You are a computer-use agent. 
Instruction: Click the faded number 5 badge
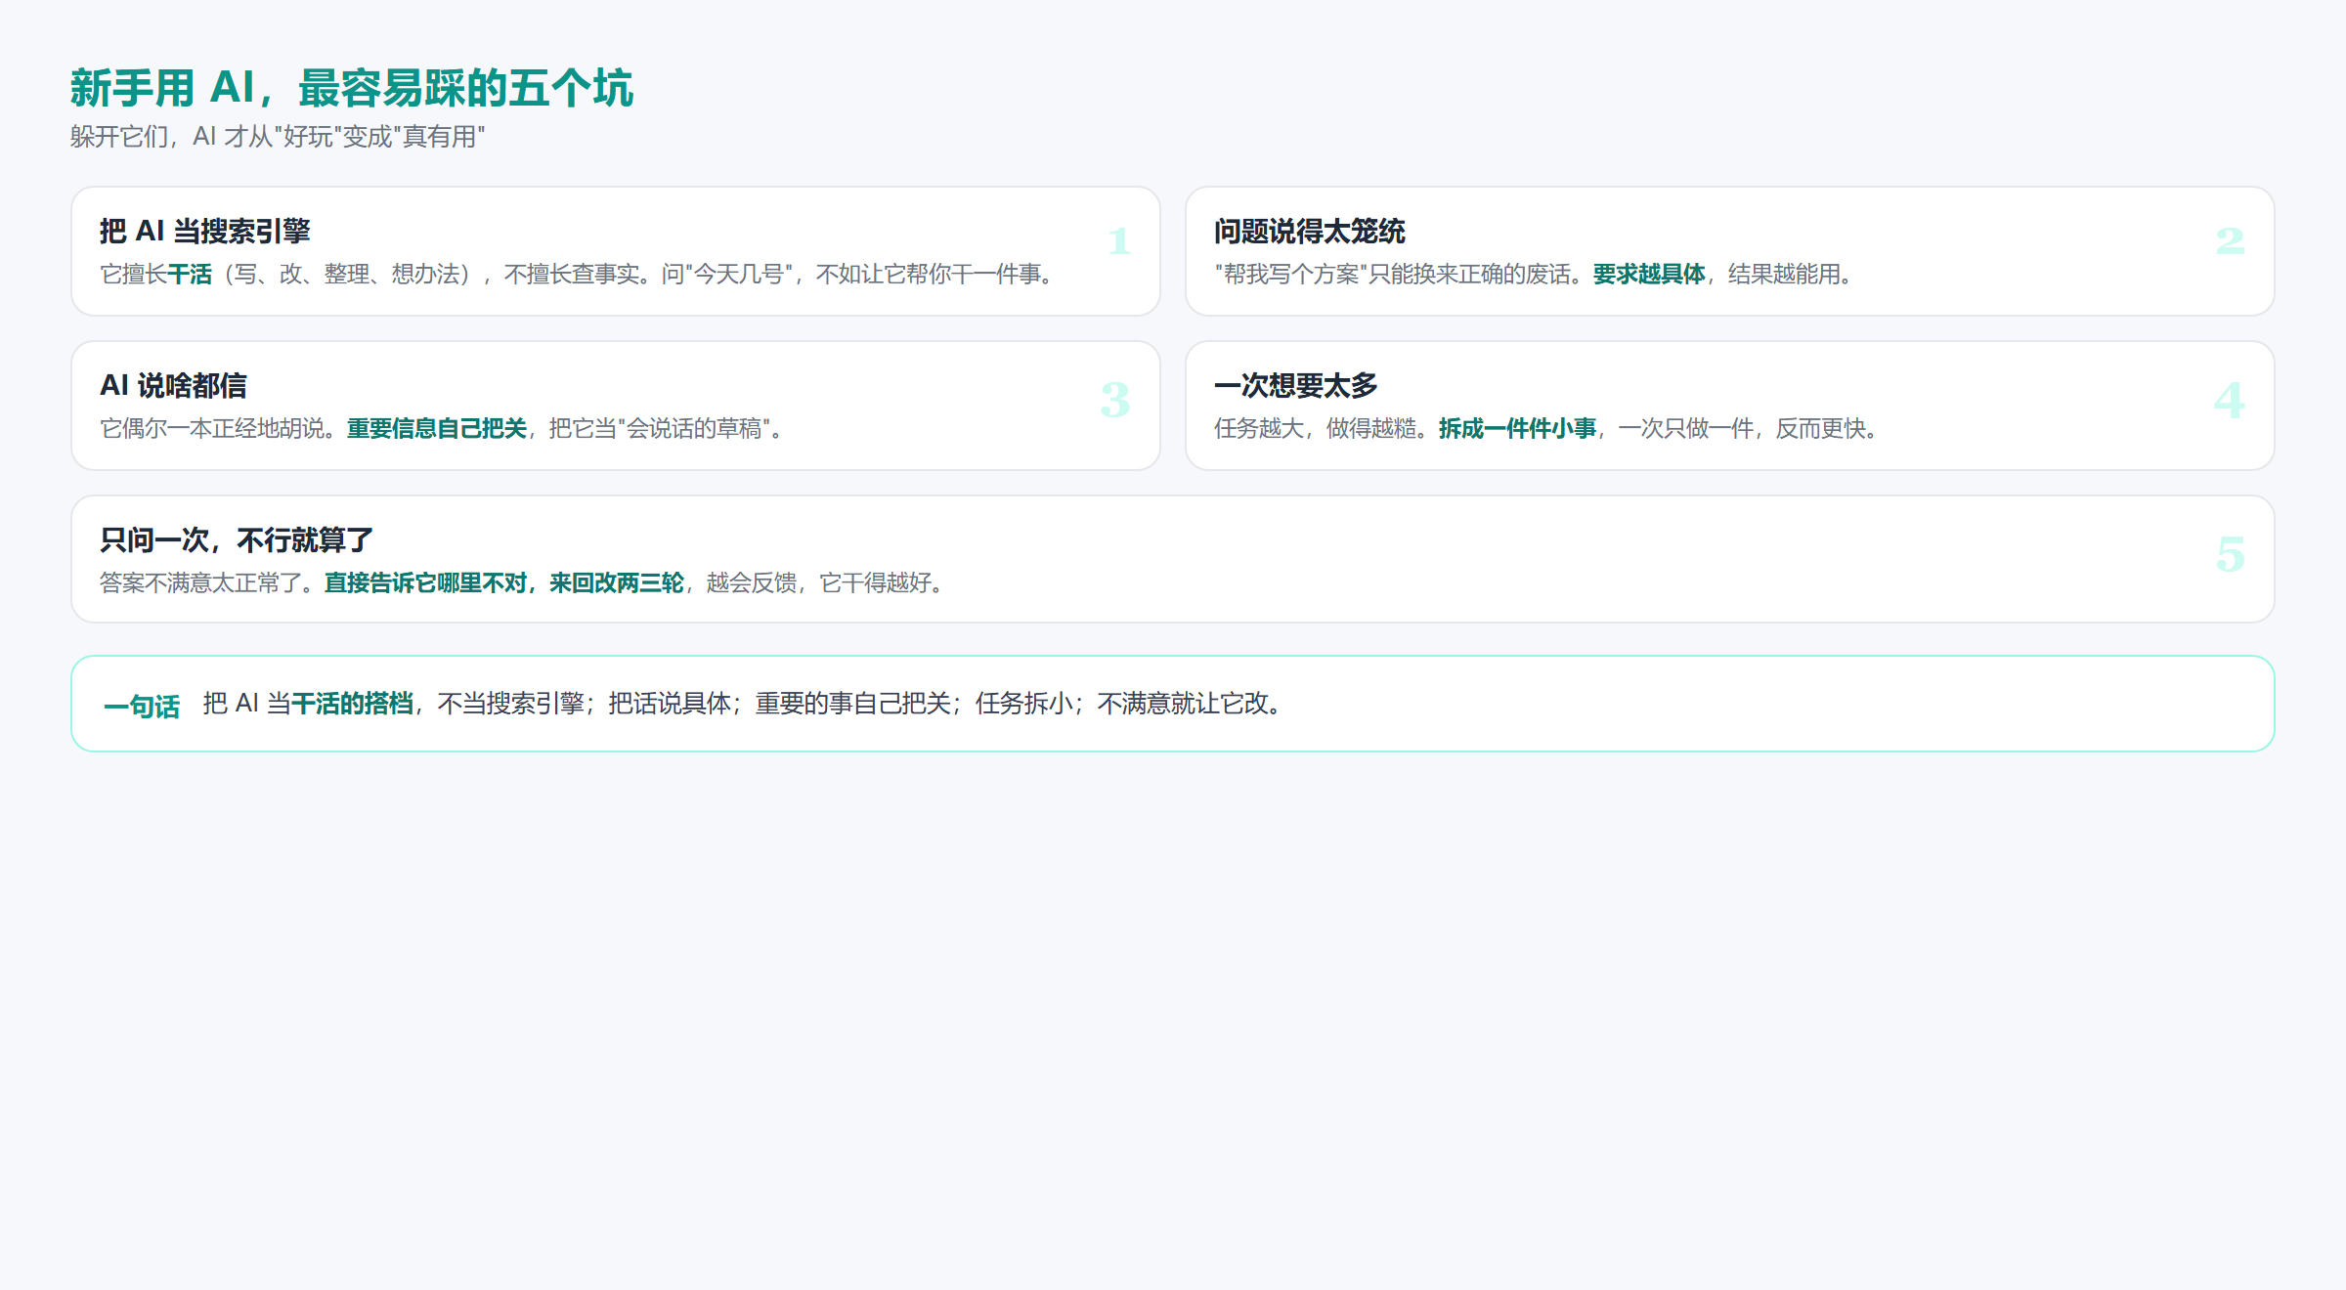[2231, 555]
